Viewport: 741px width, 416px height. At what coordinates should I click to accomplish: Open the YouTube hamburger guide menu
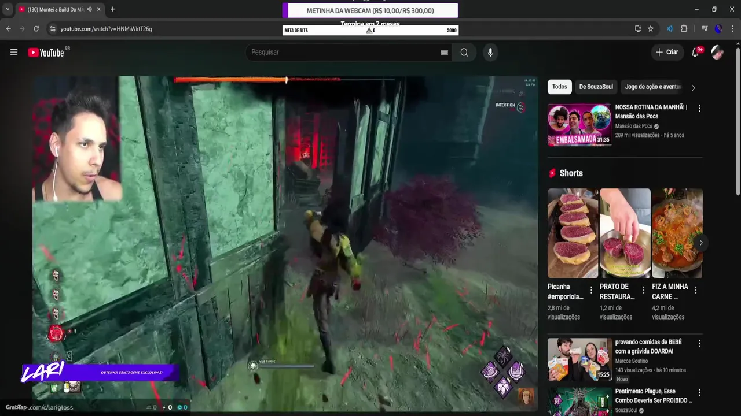coord(14,53)
